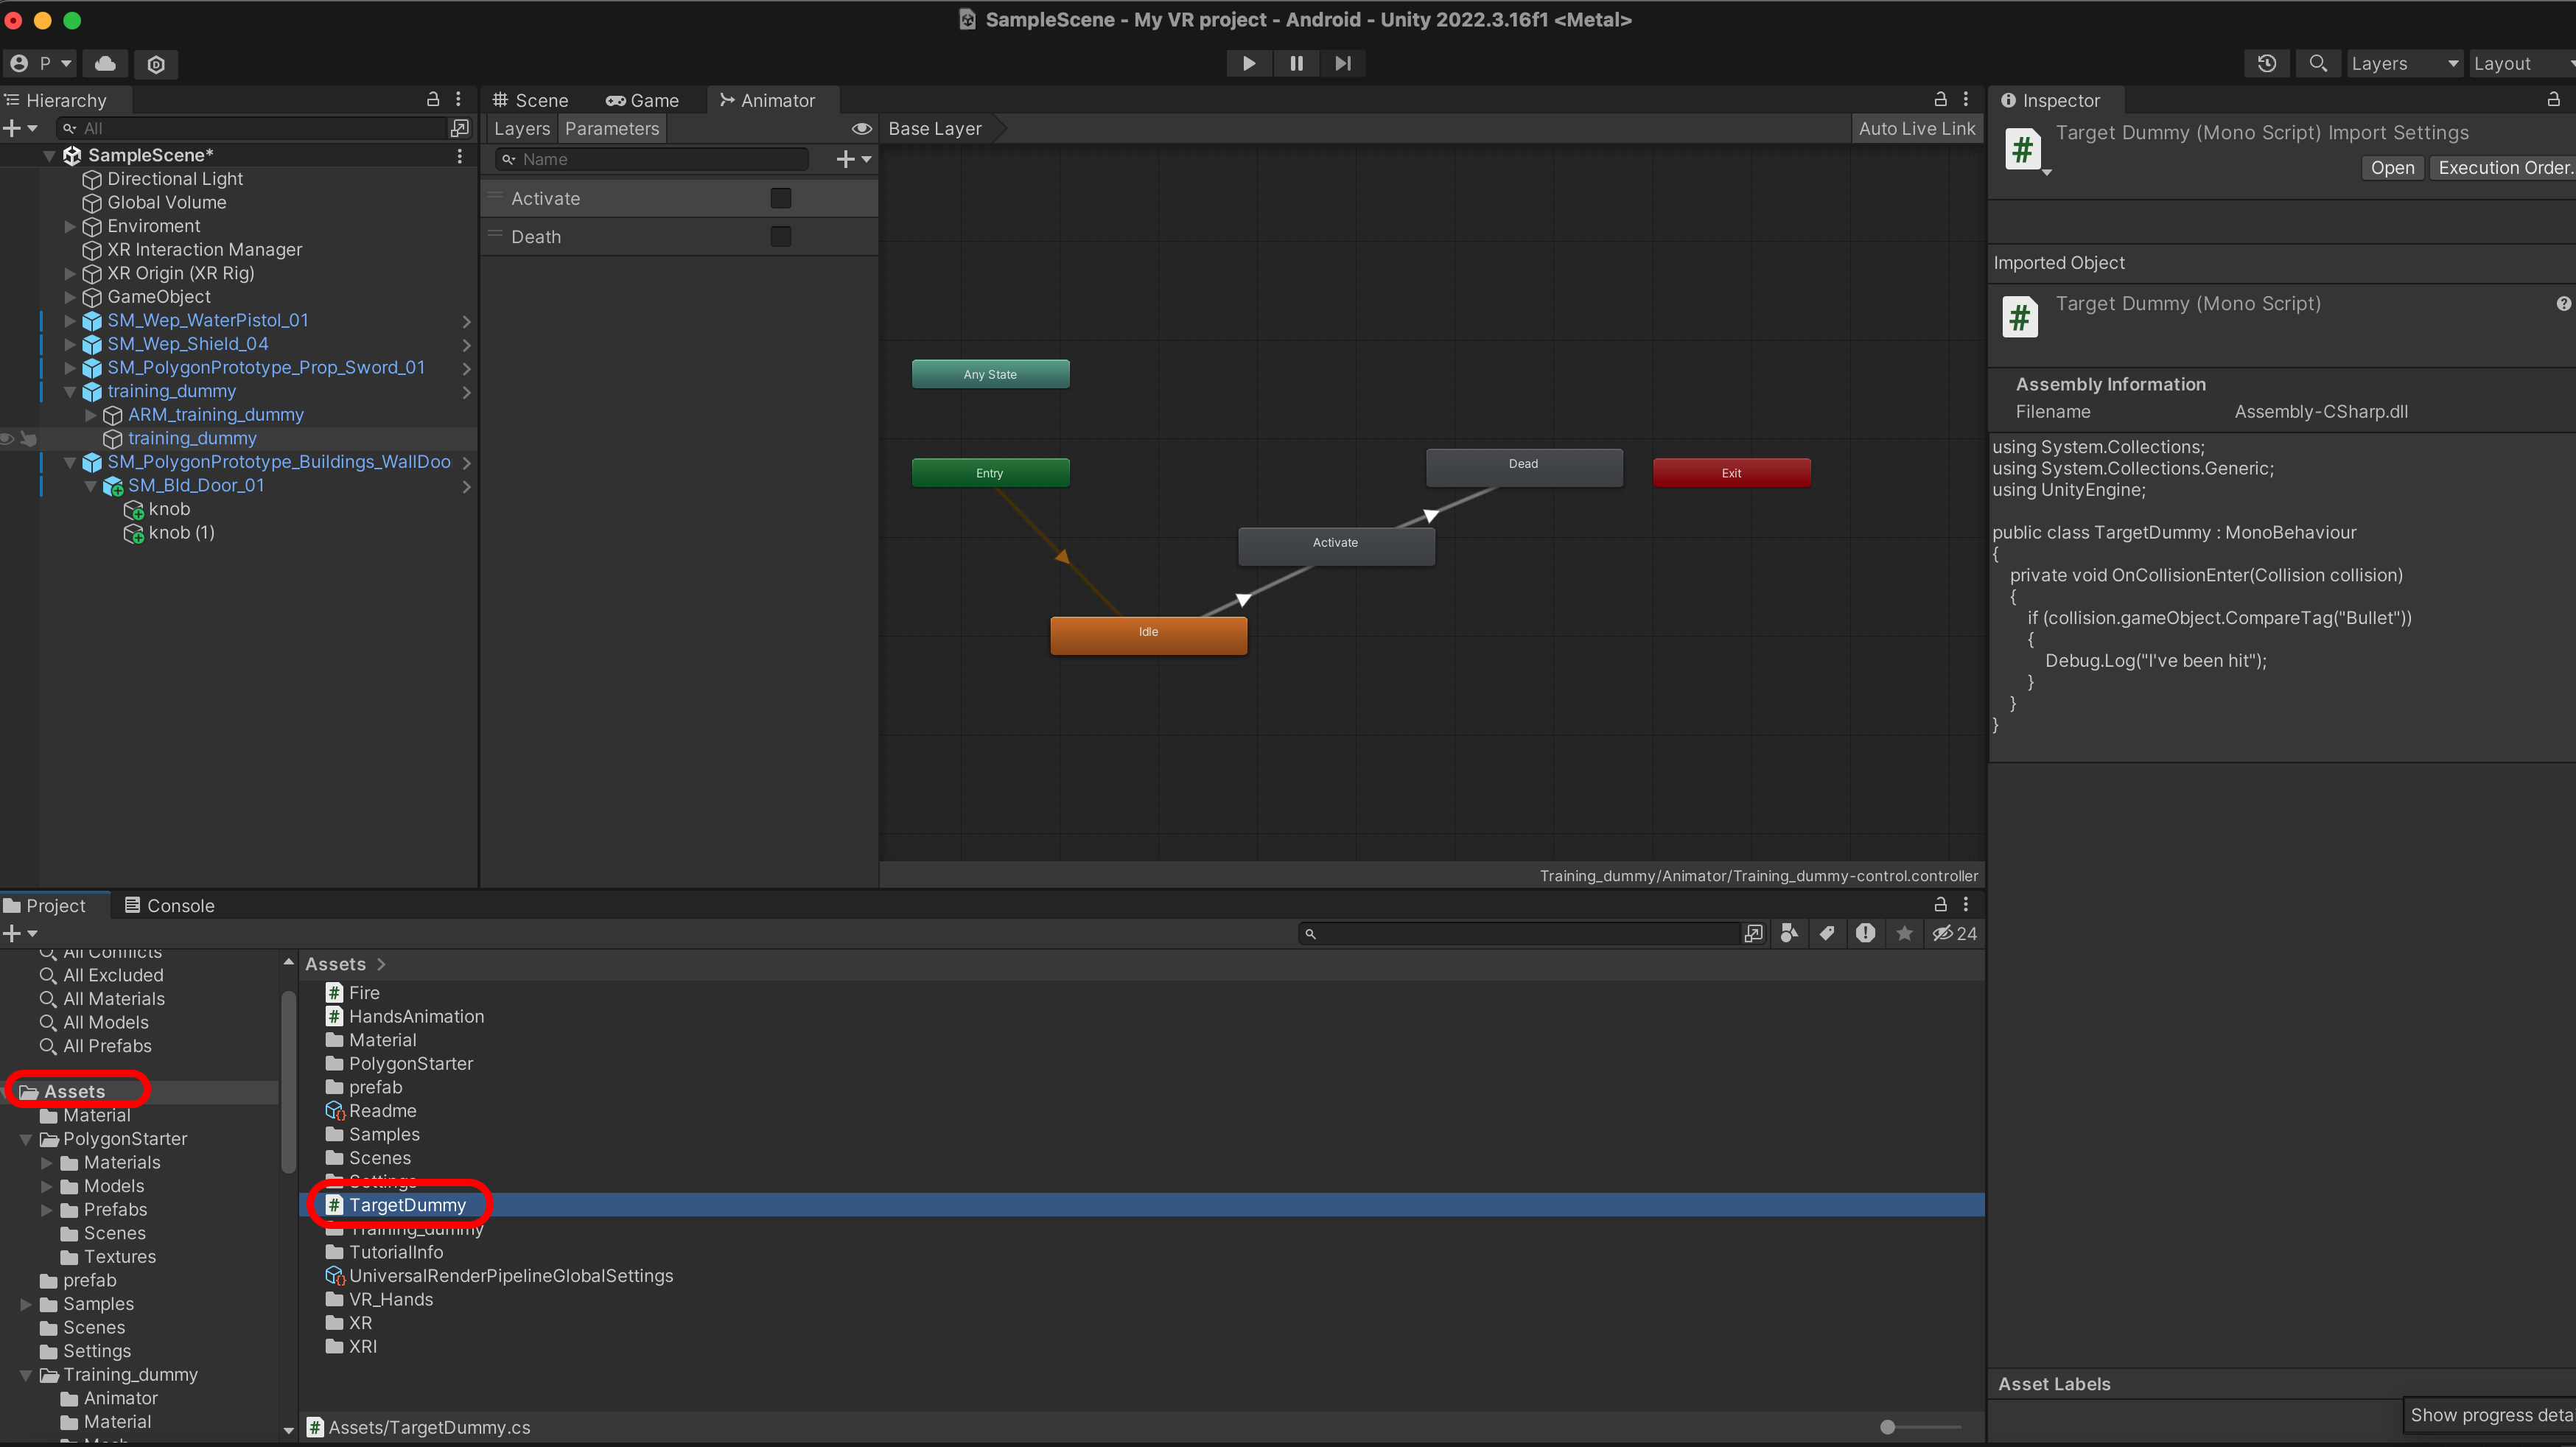This screenshot has height=1447, width=2576.
Task: Click the Step frame button
Action: [1343, 63]
